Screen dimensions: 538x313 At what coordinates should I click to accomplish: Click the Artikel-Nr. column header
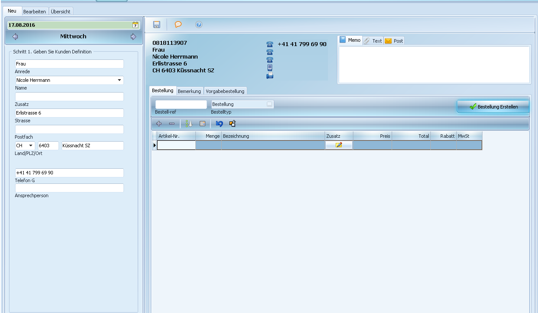(x=176, y=136)
